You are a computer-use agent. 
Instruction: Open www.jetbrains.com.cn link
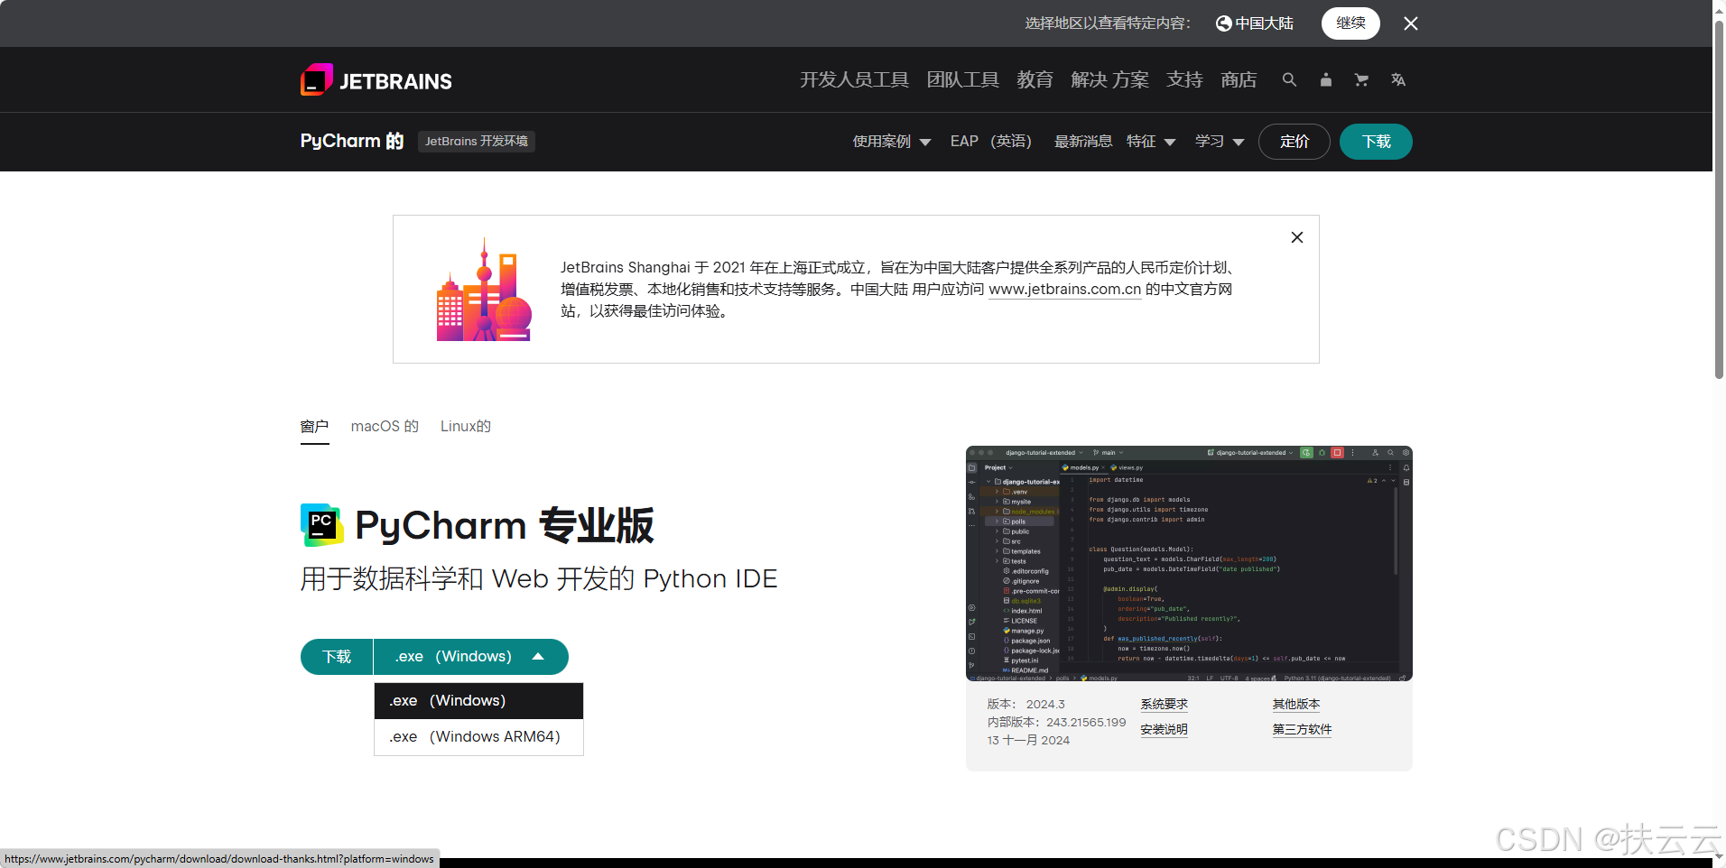[1065, 290]
